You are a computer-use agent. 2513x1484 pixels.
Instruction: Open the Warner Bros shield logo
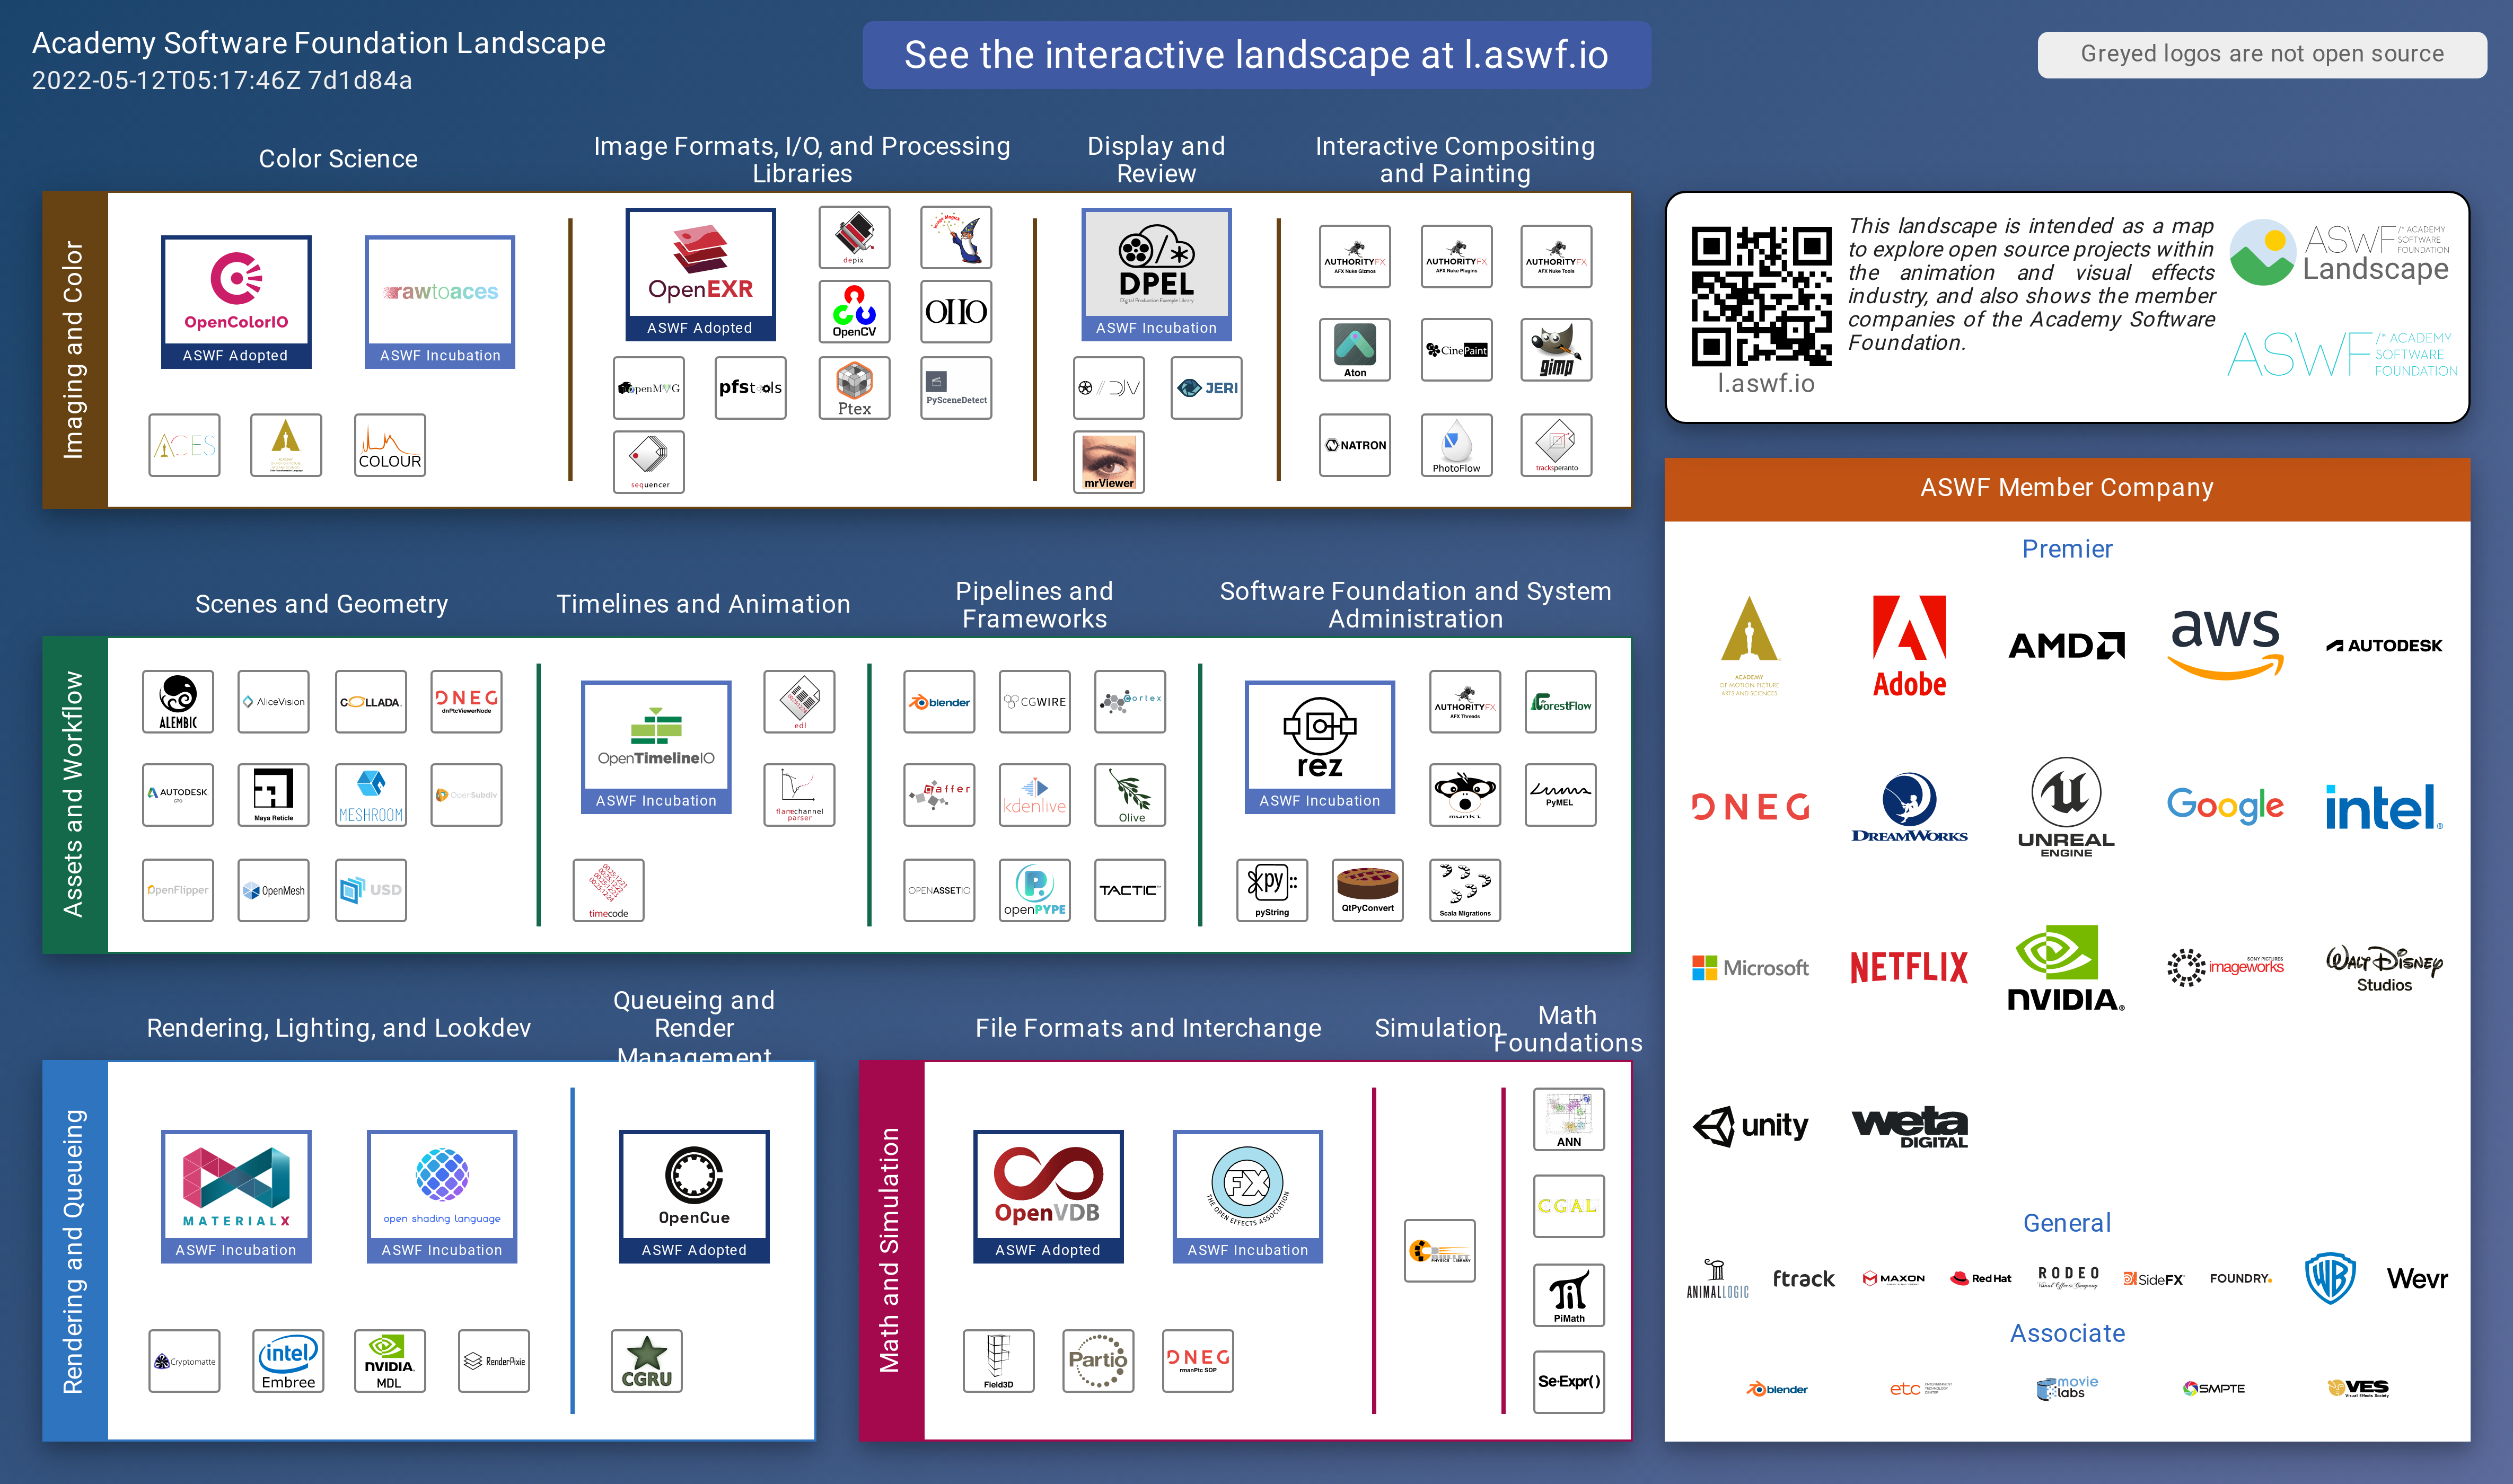pos(2329,1277)
